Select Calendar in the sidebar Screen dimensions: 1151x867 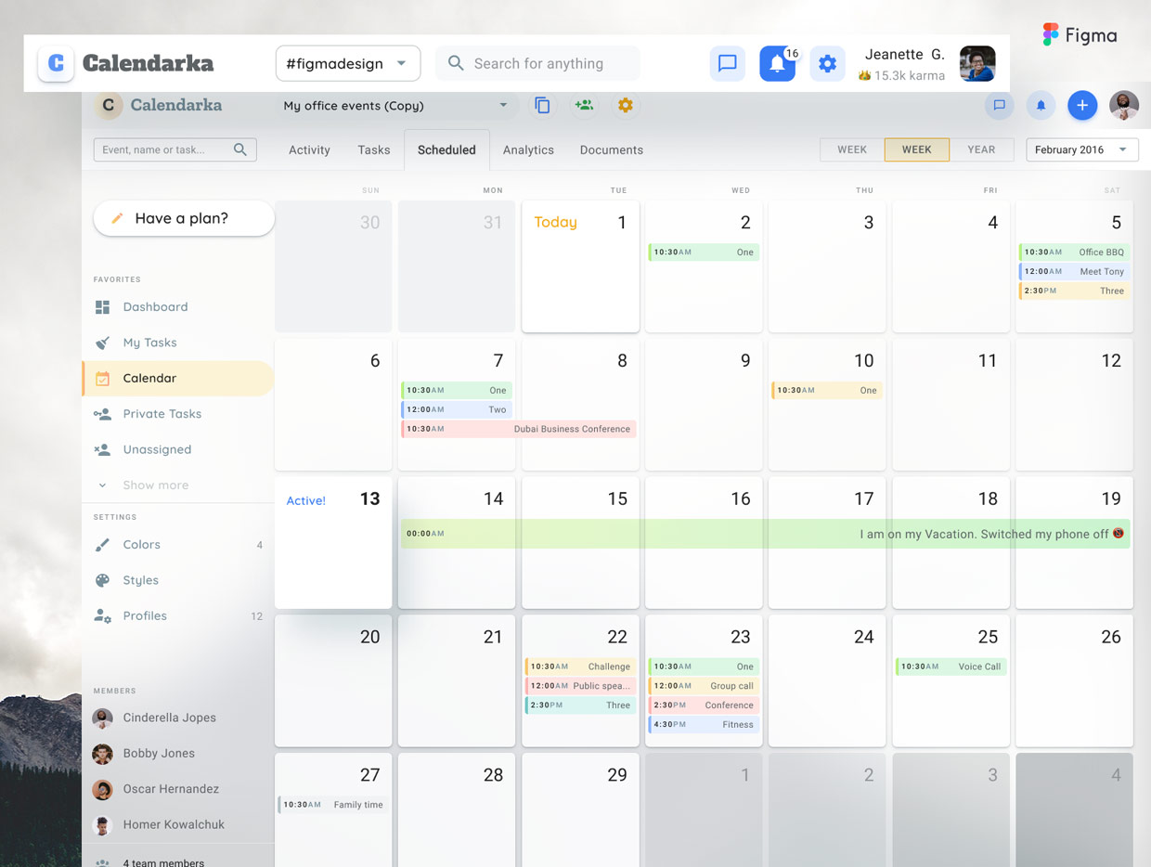click(x=178, y=378)
